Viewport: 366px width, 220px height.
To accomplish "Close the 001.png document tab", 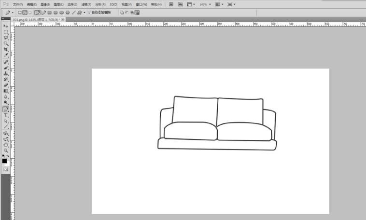I will tap(63, 20).
